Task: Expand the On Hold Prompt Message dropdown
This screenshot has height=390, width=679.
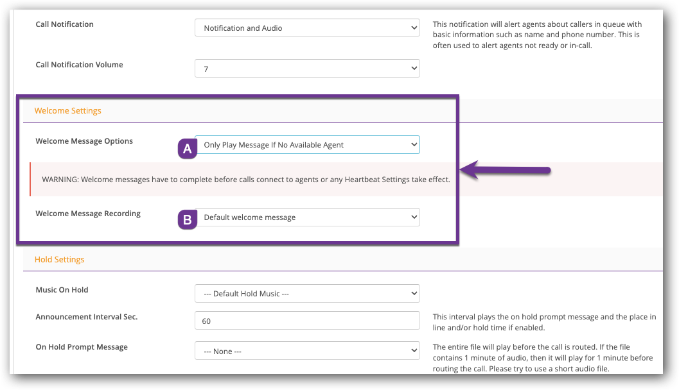Action: pos(307,352)
